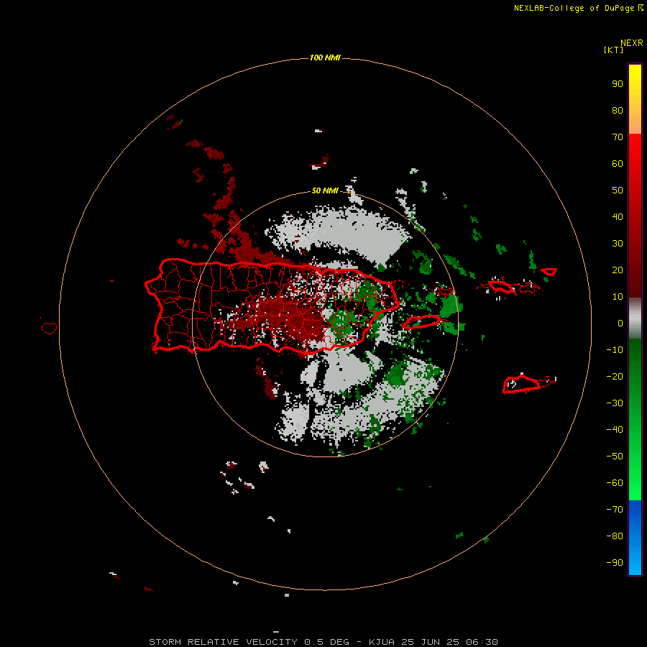Click the [KT] units label
This screenshot has width=647, height=647.
(614, 50)
